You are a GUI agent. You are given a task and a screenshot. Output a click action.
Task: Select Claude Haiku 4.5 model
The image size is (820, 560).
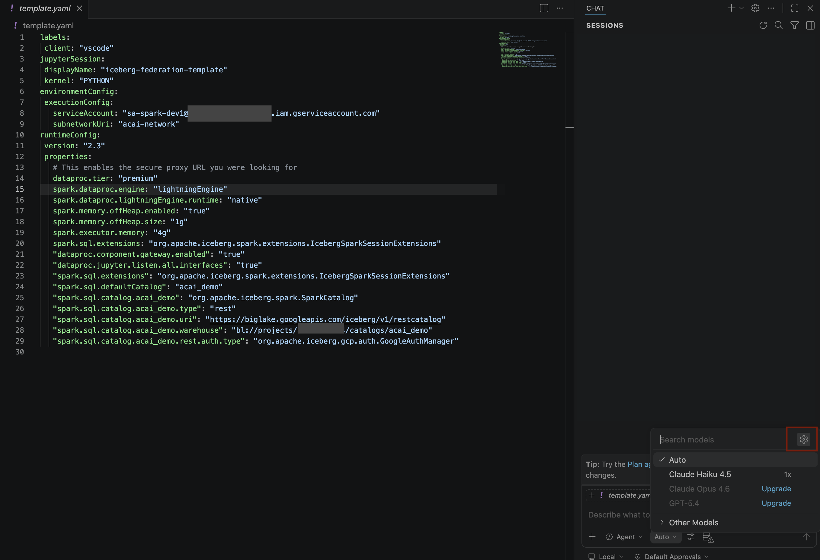coord(700,474)
